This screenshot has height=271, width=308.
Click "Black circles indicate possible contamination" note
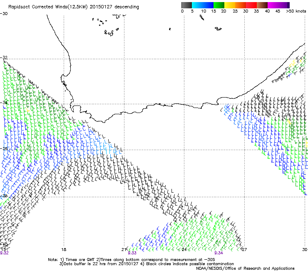190,264
